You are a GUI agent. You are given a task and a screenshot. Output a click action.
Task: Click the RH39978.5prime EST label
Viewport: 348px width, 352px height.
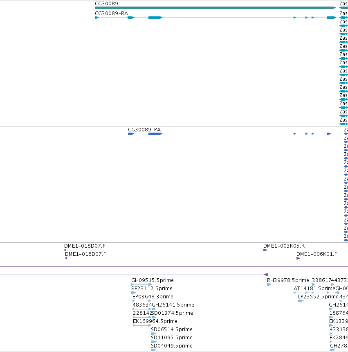coord(288,280)
